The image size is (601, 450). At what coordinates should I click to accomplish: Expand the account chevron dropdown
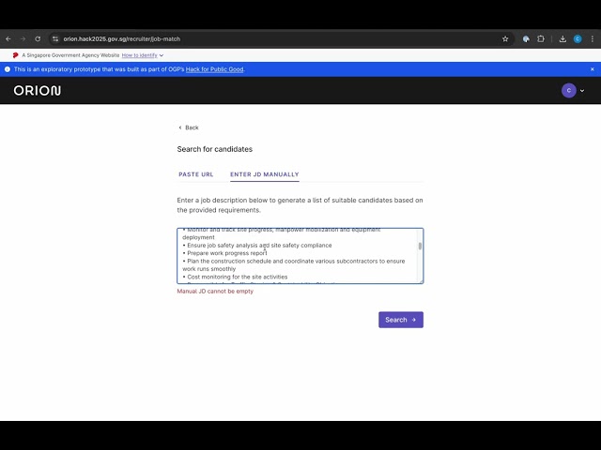tap(582, 91)
